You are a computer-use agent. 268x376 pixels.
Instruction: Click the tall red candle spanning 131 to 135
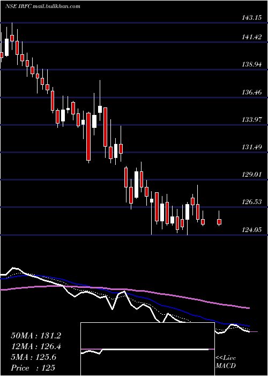[88, 136]
